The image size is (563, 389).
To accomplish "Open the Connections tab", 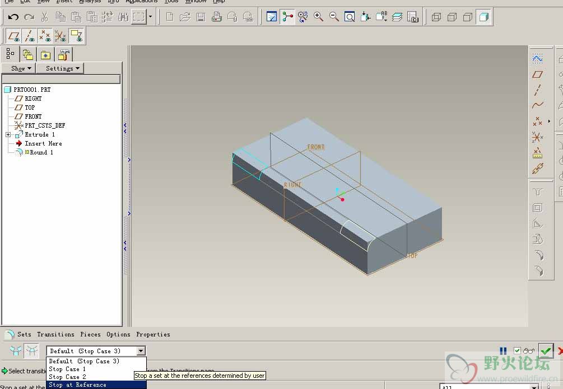I will (x=63, y=55).
